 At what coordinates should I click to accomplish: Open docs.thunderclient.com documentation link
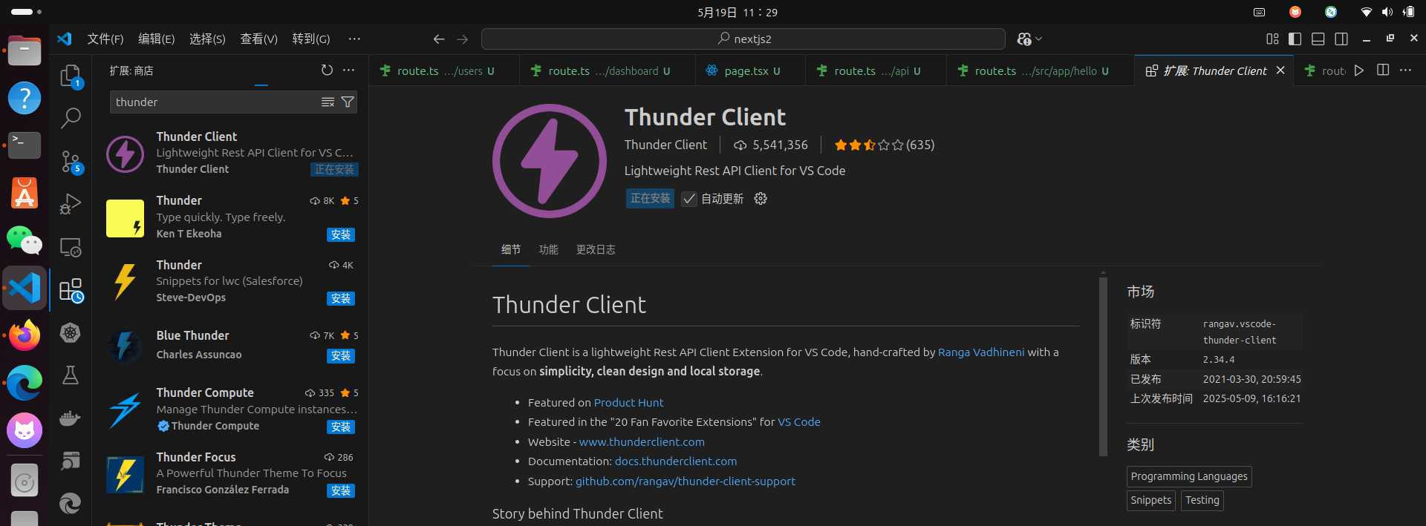pos(676,461)
